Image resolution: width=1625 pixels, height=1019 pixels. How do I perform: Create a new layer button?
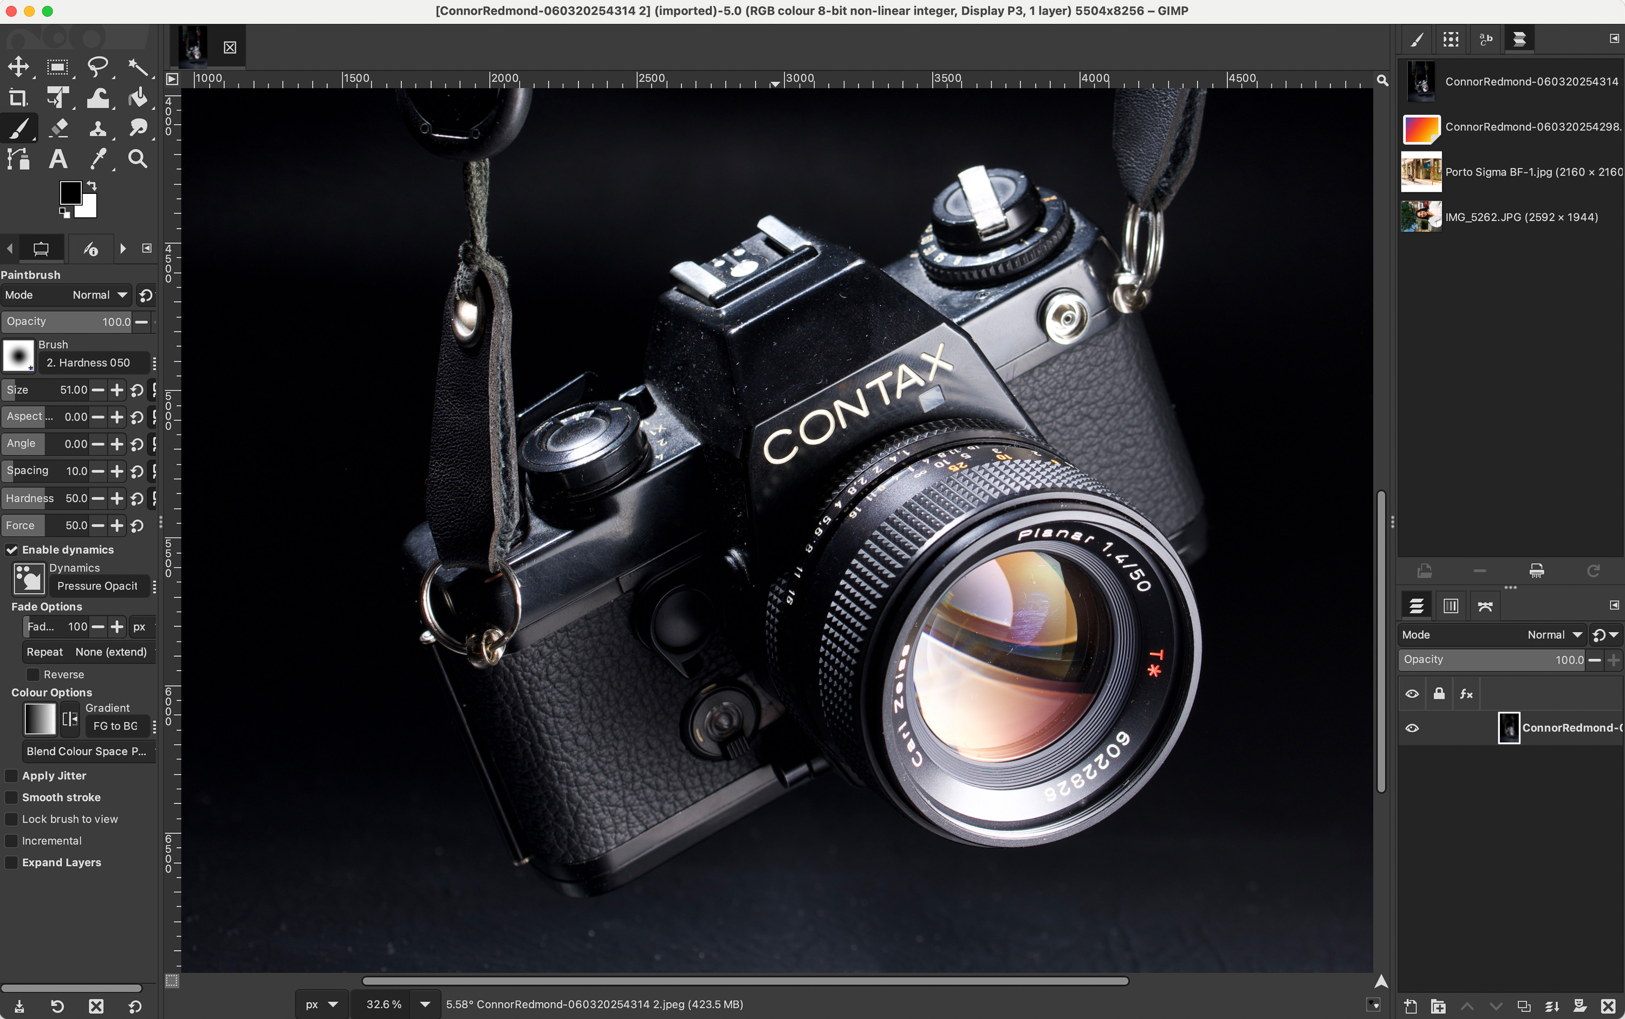1410,1006
